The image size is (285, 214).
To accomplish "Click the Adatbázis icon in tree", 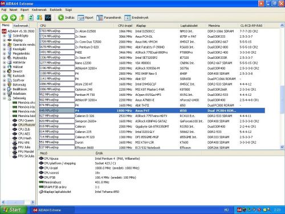I will (10, 94).
